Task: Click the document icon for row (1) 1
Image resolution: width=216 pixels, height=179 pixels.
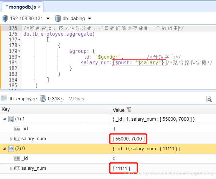Action: pos(11,119)
